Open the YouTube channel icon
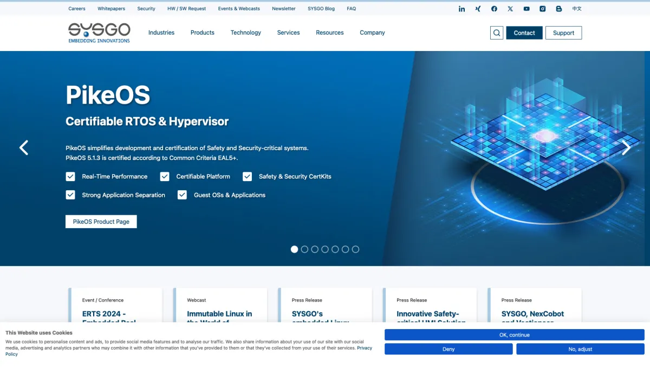Screen dimensions: 650x367 pyautogui.click(x=526, y=9)
